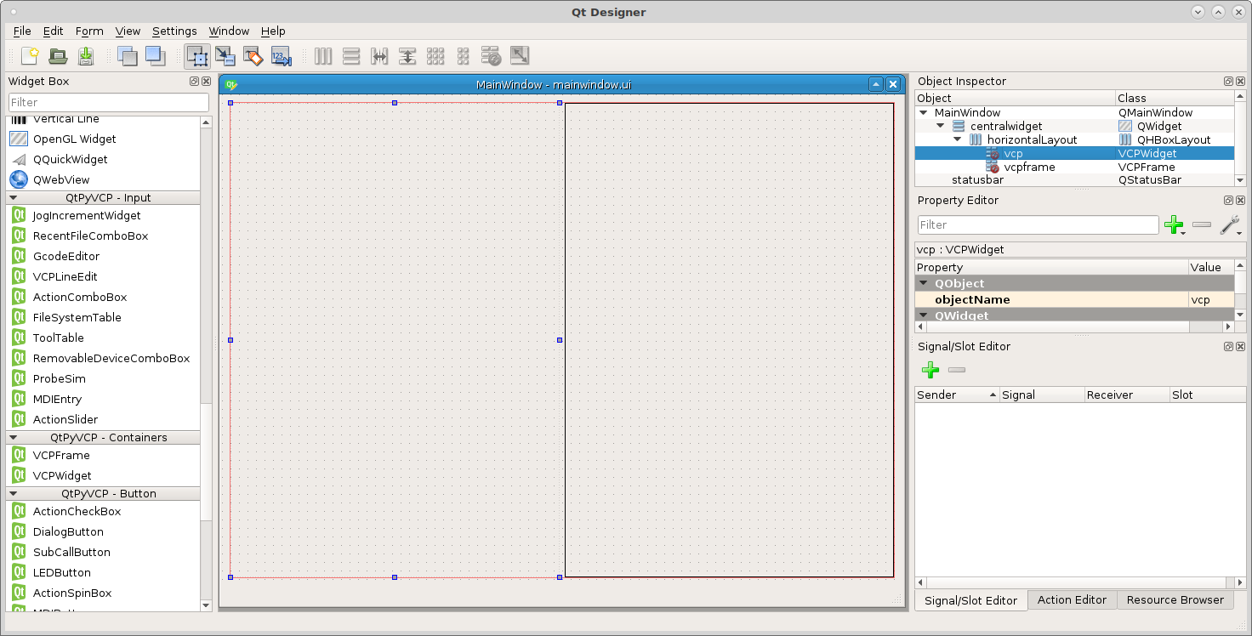Open the Window menu
Screen dimensions: 1252x636
click(x=229, y=31)
